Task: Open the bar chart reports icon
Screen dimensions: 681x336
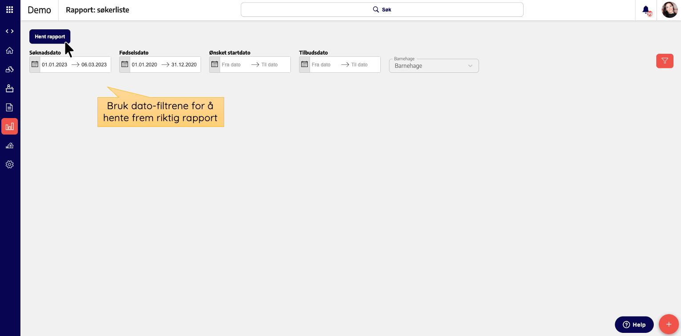Action: click(x=9, y=126)
